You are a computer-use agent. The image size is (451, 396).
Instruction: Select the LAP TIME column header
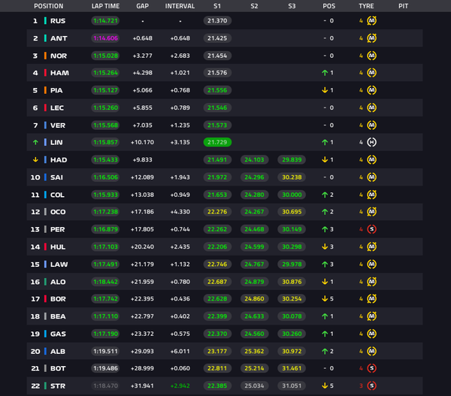point(105,6)
